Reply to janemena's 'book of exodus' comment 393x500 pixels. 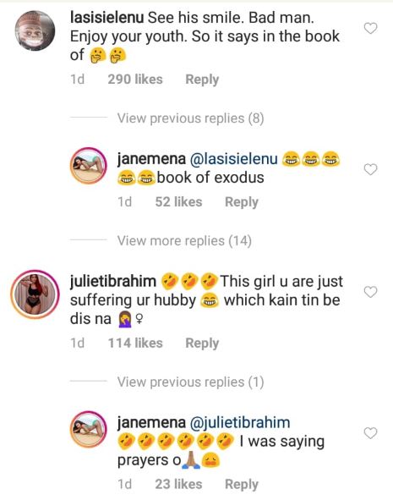tap(242, 202)
